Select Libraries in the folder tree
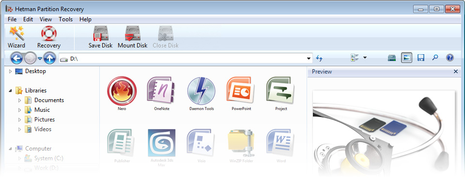The width and height of the screenshot is (465, 182). tap(35, 91)
